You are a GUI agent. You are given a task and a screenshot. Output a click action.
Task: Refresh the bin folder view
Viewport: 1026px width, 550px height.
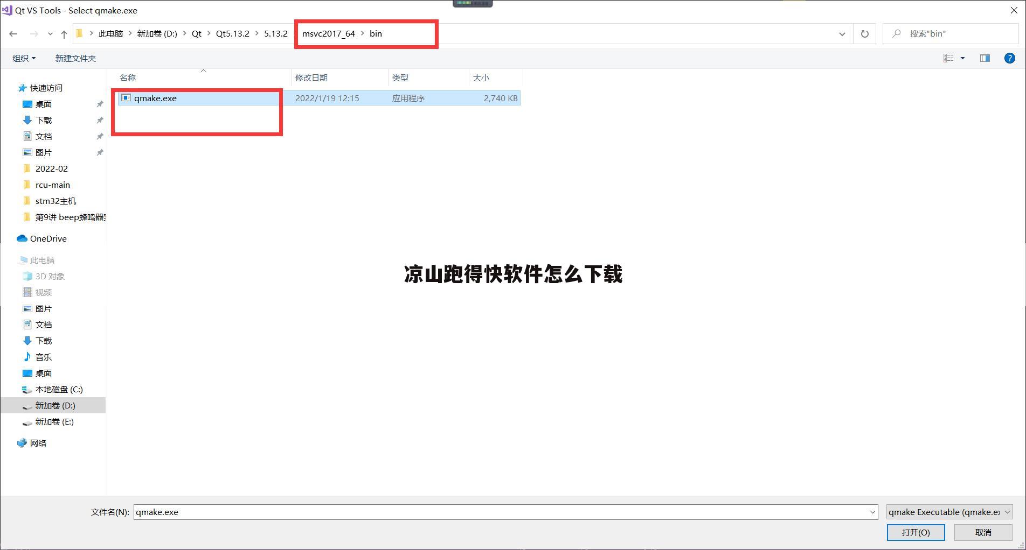pos(865,34)
